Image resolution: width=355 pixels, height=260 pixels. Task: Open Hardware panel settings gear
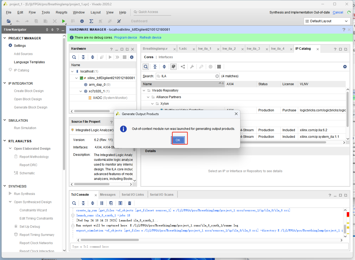(132, 57)
